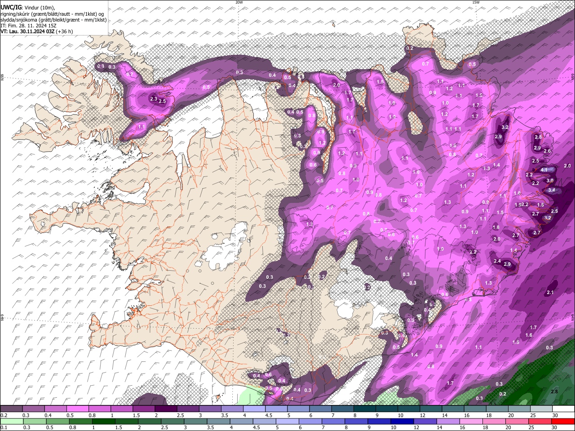575x431 pixels.
Task: Select the 3.5 lavender swatch in upper legend
Action: 232,409
